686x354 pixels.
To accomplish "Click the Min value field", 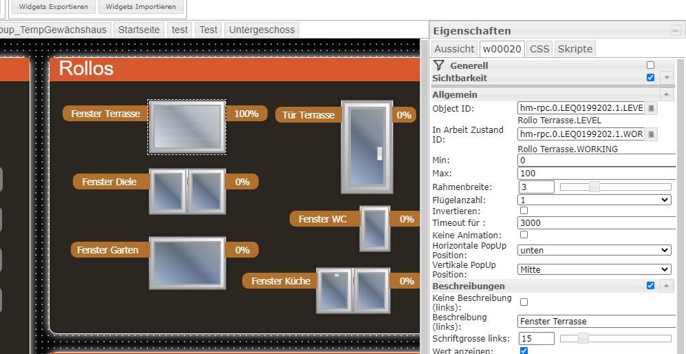I will tap(597, 160).
